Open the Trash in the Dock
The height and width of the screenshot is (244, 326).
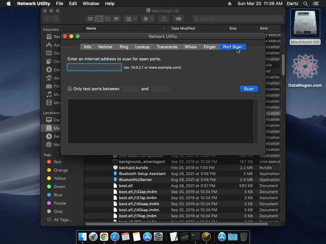[243, 237]
